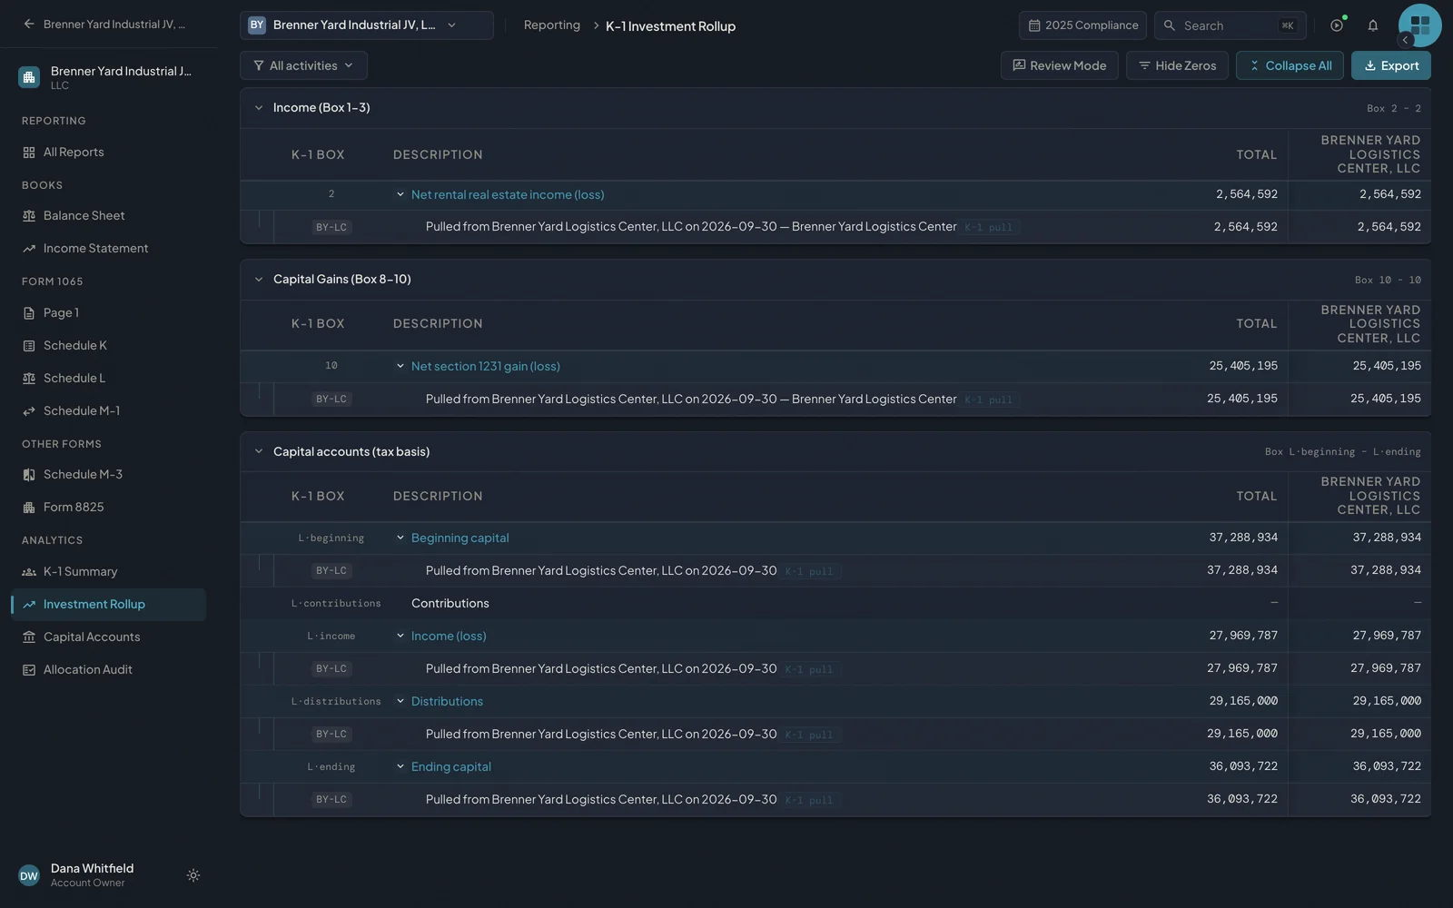Open Form 8825
This screenshot has width=1453, height=908.
coord(109,508)
